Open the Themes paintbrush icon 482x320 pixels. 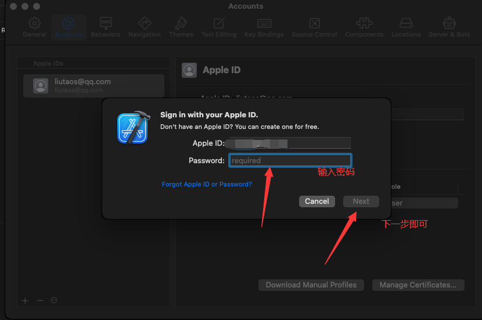(181, 23)
